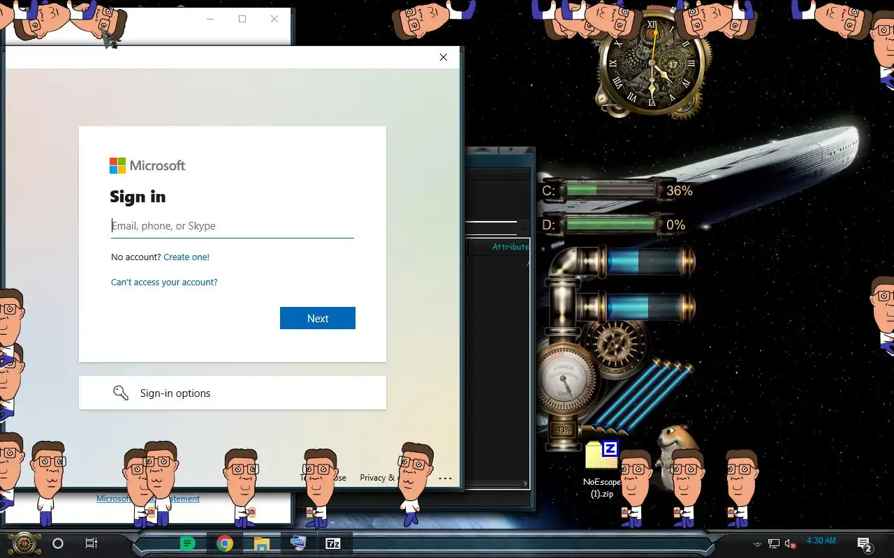Viewport: 894px width, 558px height.
Task: Minimize the window behind the sign-in dialog
Action: pyautogui.click(x=210, y=19)
